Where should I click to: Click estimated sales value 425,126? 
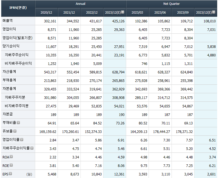click(118, 21)
